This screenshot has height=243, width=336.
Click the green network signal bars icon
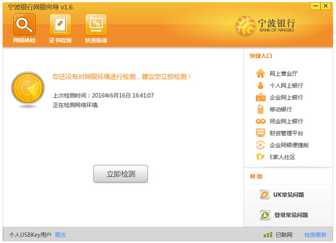pyautogui.click(x=268, y=235)
